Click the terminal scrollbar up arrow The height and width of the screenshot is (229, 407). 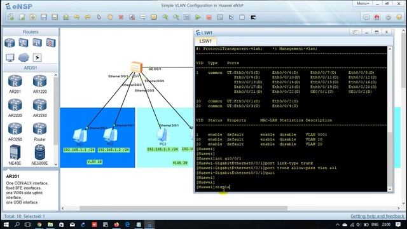click(390, 49)
